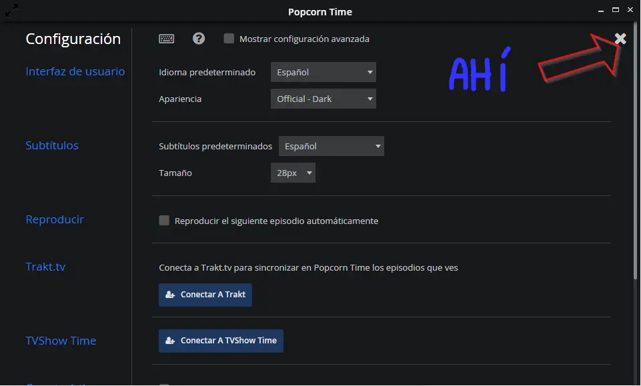The image size is (641, 386).
Task: Maximize the Popcorn Time window
Action: [616, 10]
